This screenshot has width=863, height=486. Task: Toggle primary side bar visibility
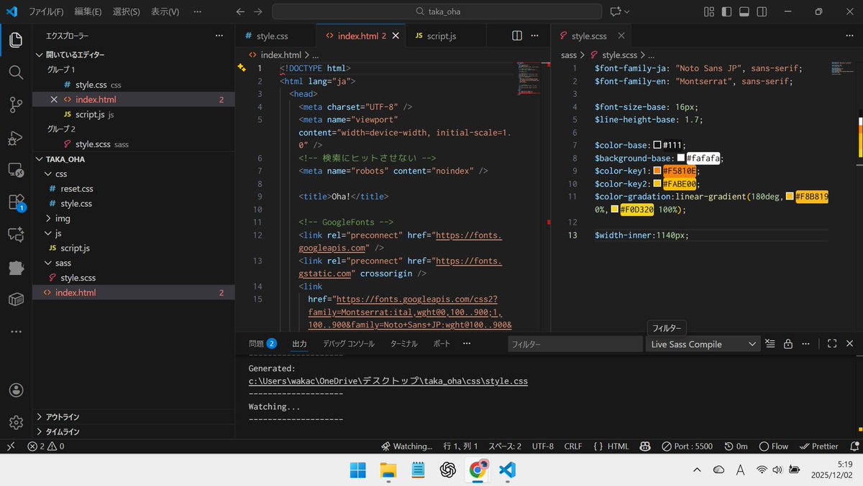click(726, 11)
